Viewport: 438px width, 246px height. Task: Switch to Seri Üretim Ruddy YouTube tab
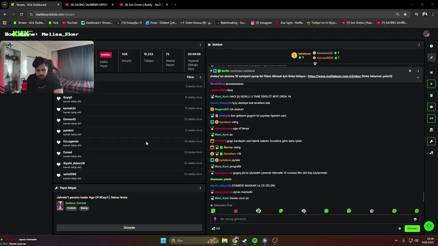coord(144,5)
